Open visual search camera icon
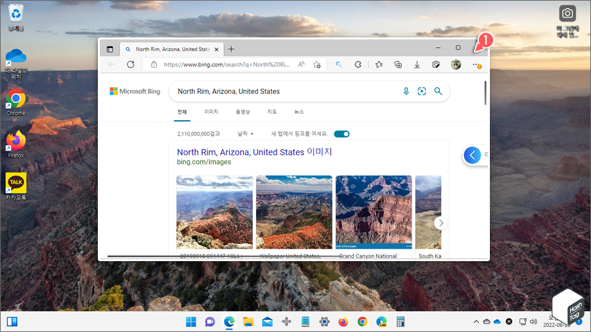591x332 pixels. coord(422,91)
